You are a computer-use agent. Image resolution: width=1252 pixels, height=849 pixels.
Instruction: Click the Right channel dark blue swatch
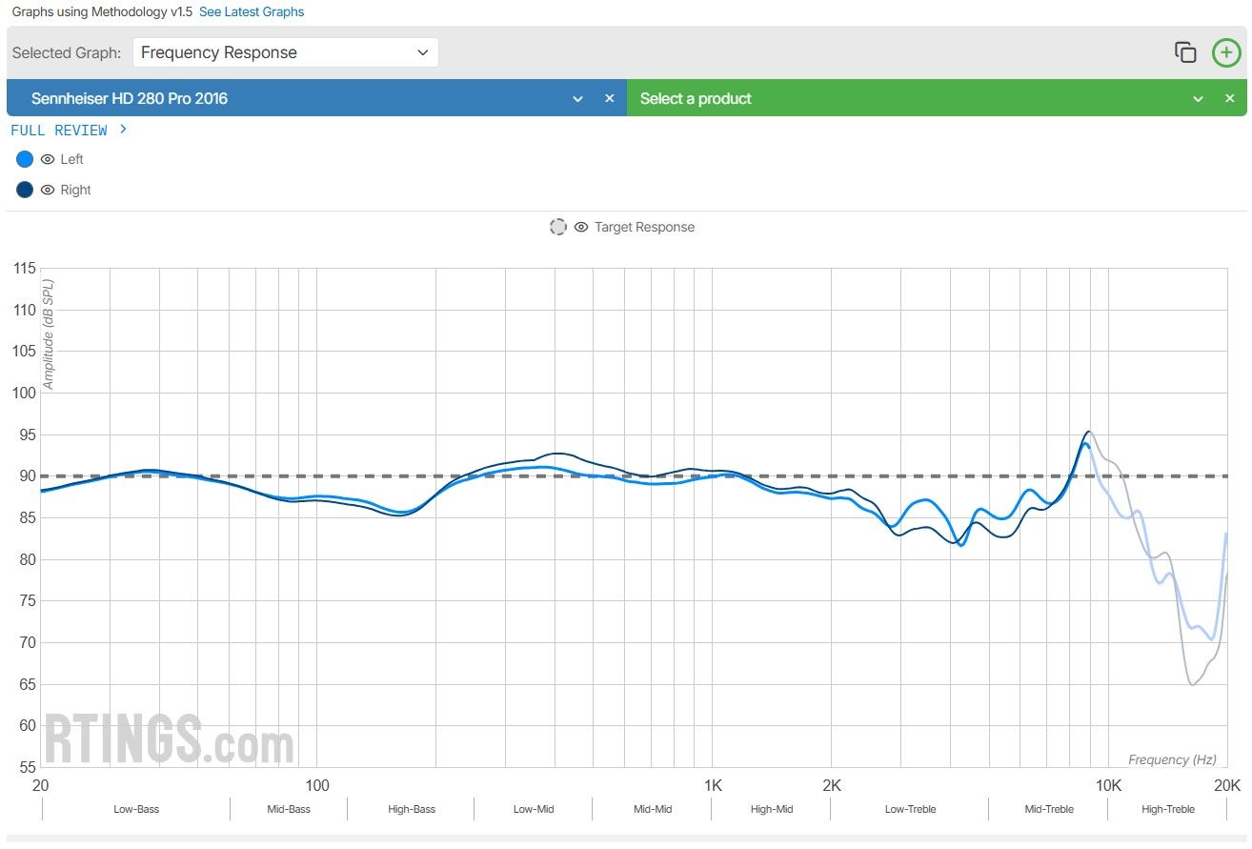[x=25, y=190]
